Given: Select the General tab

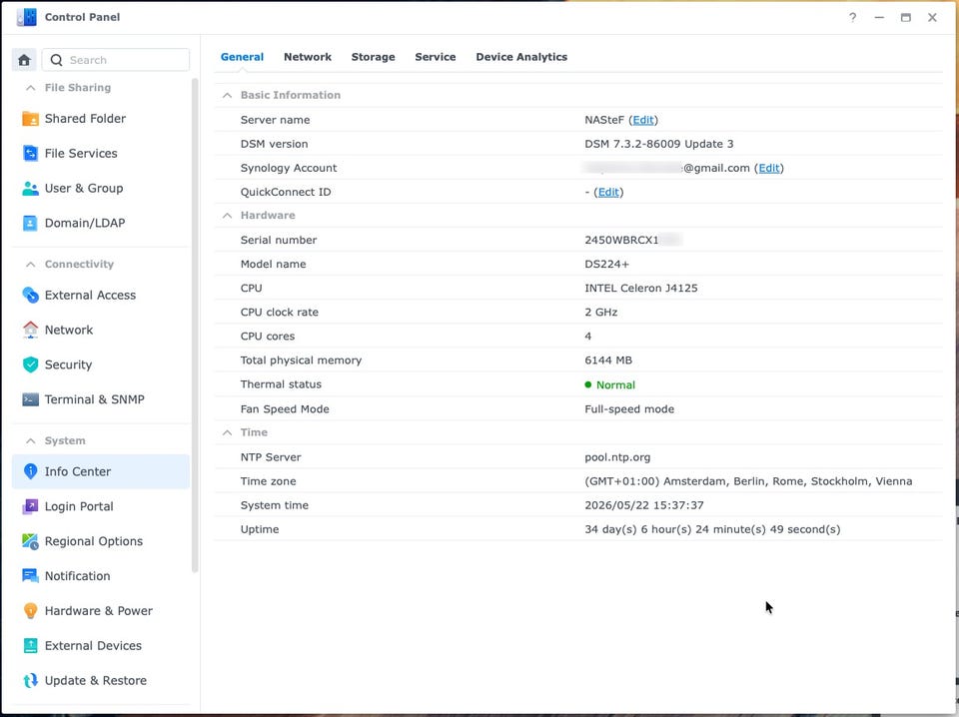Looking at the screenshot, I should [242, 57].
